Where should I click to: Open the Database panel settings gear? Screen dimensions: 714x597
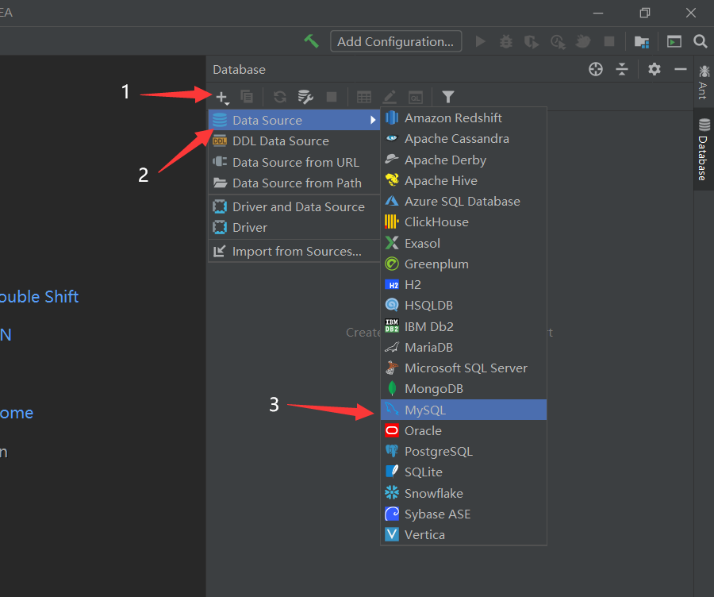(x=654, y=69)
